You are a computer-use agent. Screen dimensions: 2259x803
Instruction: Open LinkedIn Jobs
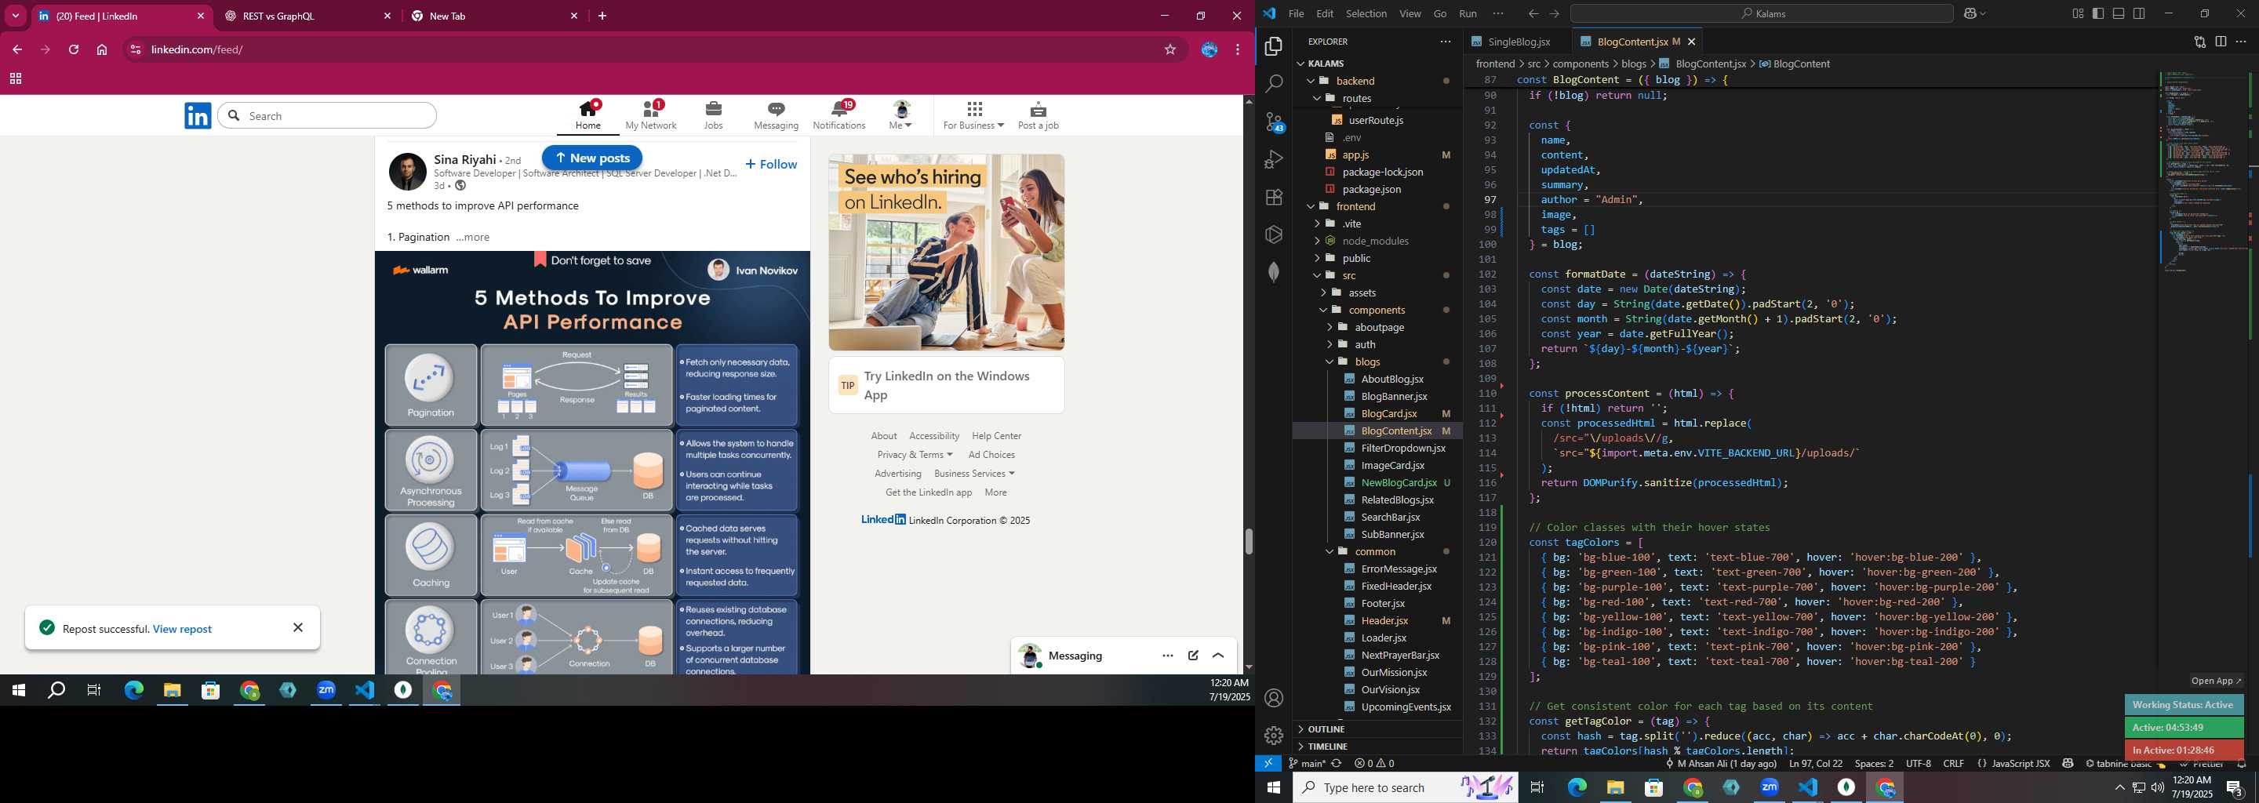(x=714, y=114)
